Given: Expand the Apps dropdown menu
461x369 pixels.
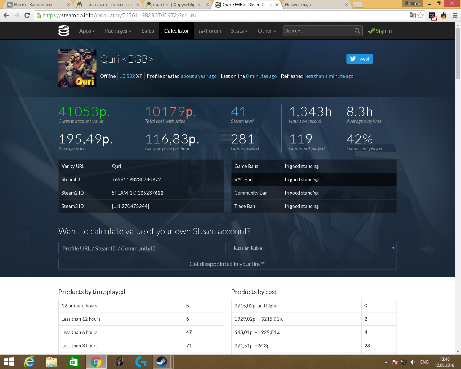Looking at the screenshot, I should coord(87,31).
